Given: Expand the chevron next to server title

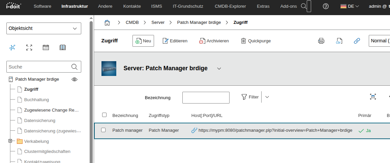Looking at the screenshot, I should tap(219, 69).
